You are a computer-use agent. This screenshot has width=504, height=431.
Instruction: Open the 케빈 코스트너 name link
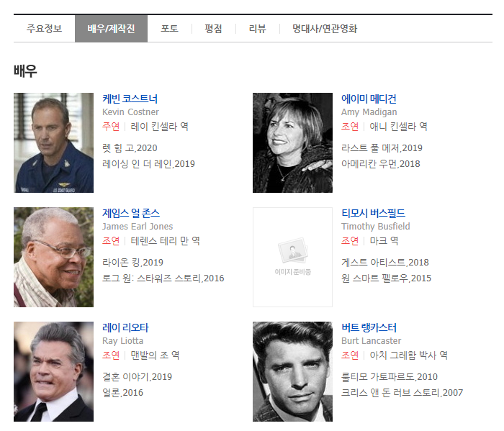(130, 99)
